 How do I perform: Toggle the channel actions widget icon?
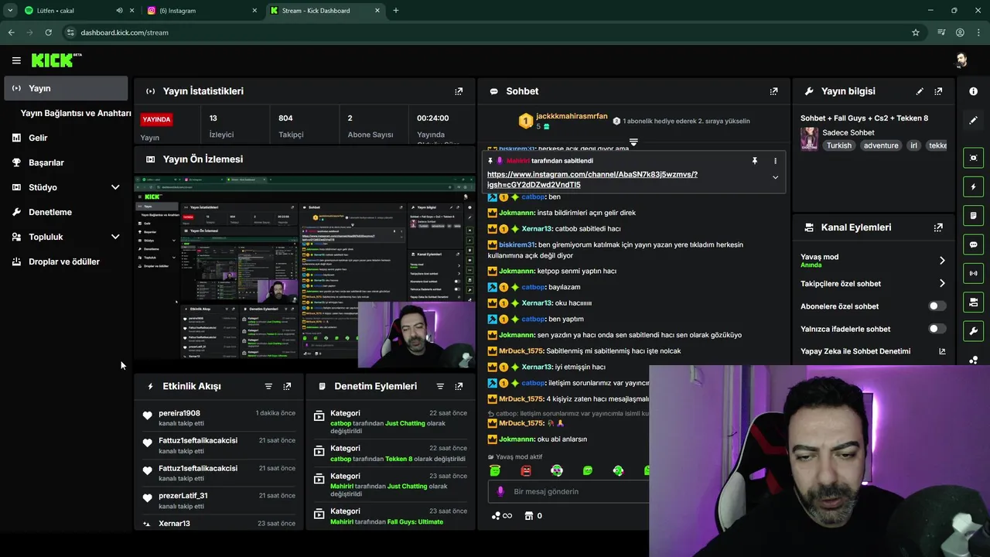(973, 302)
